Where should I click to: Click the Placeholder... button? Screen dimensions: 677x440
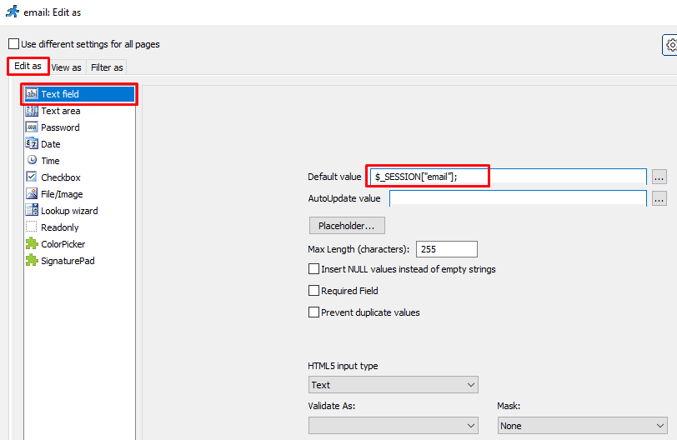coord(346,226)
